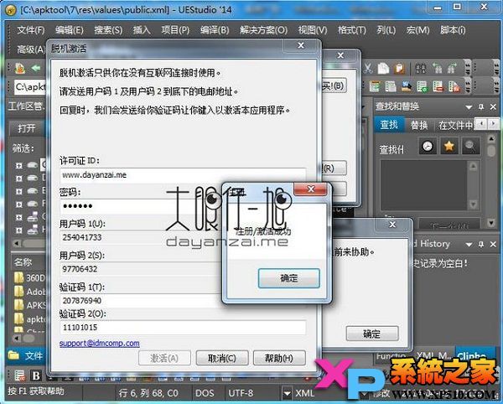Open favorites star icon in Find panel
The image size is (503, 404).
(449, 146)
